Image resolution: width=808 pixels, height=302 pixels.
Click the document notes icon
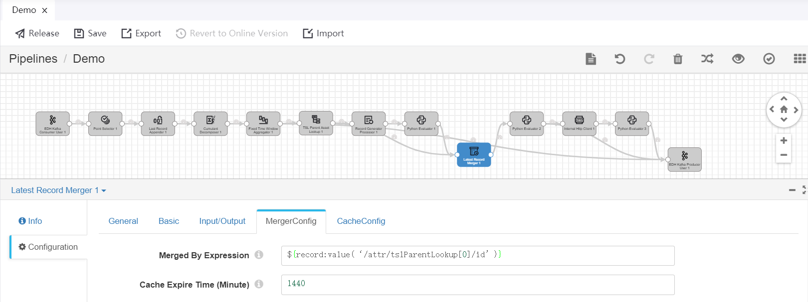[x=591, y=59]
